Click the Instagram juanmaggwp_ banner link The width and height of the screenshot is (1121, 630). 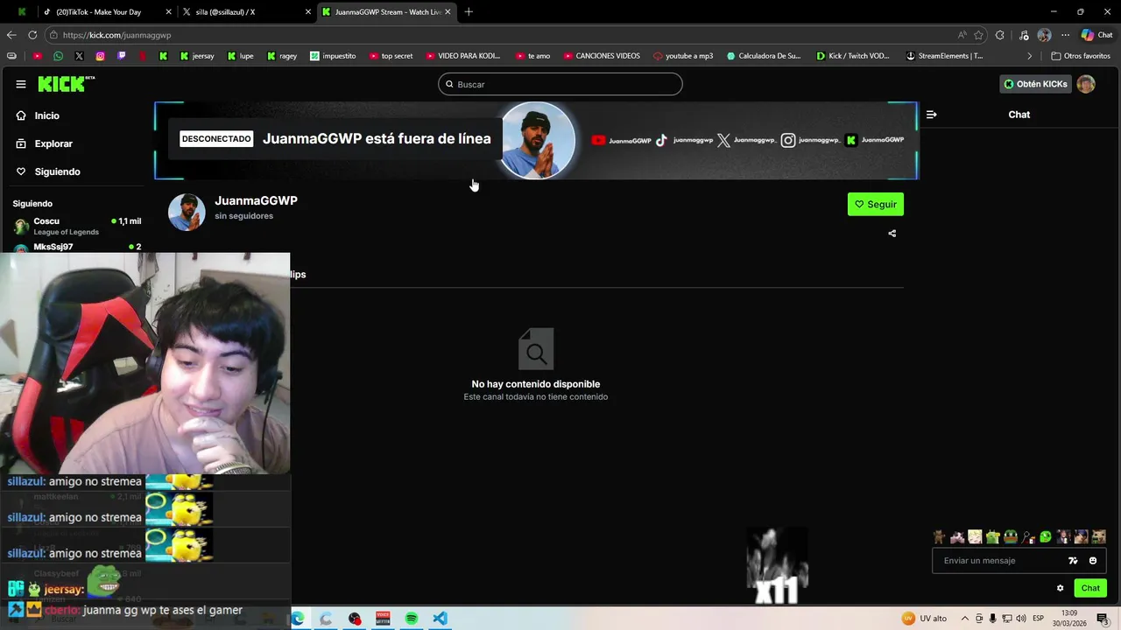pyautogui.click(x=810, y=140)
